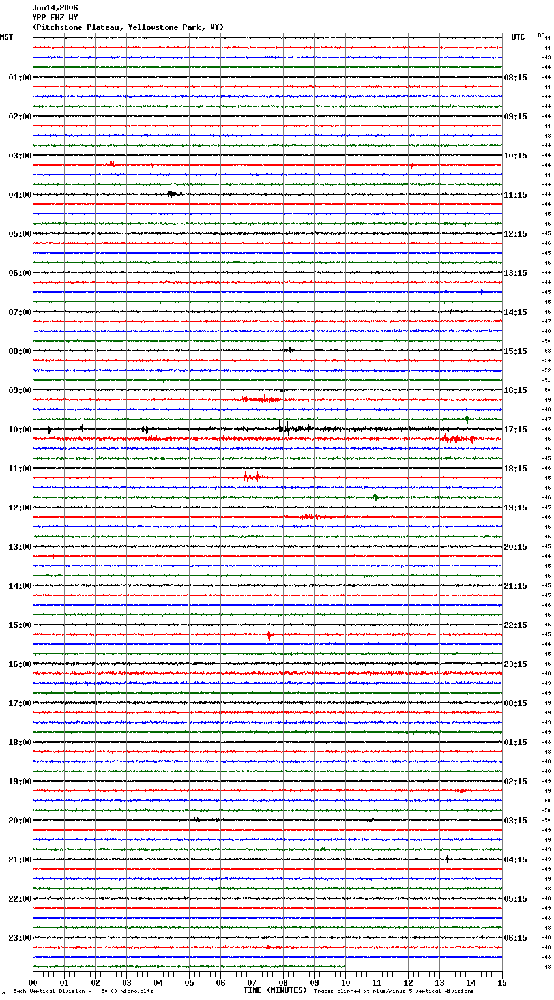Click the TIME (MINUTES) axis title
This screenshot has width=554, height=1000.
tap(275, 990)
